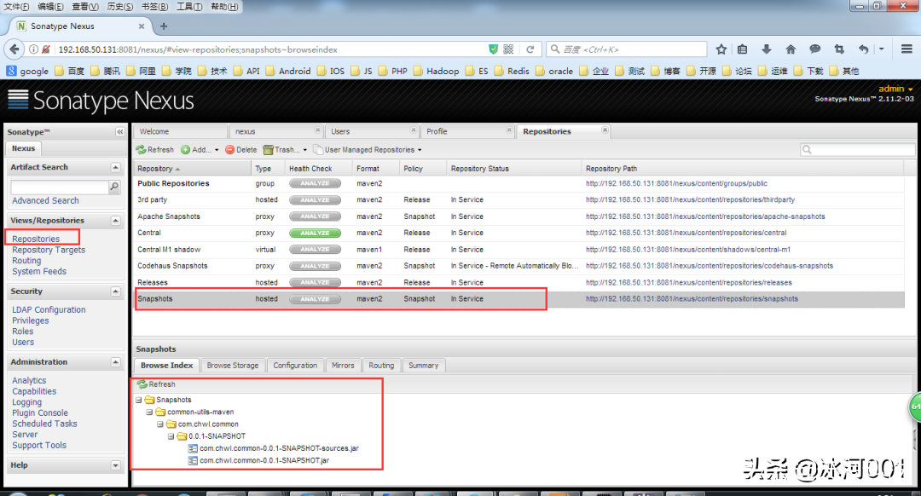Click the Delete repository button
Viewport: 921px width, 496px height.
pyautogui.click(x=241, y=150)
